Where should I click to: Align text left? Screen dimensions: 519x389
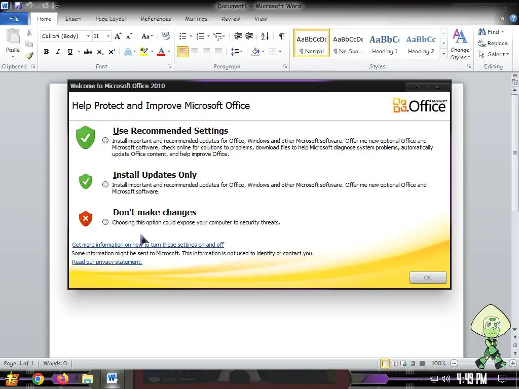point(182,52)
